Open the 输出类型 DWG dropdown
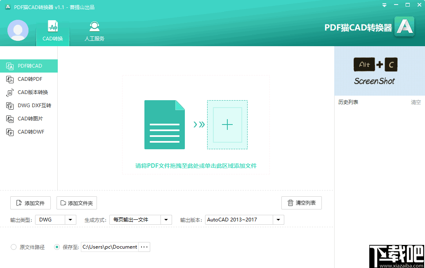 point(70,220)
